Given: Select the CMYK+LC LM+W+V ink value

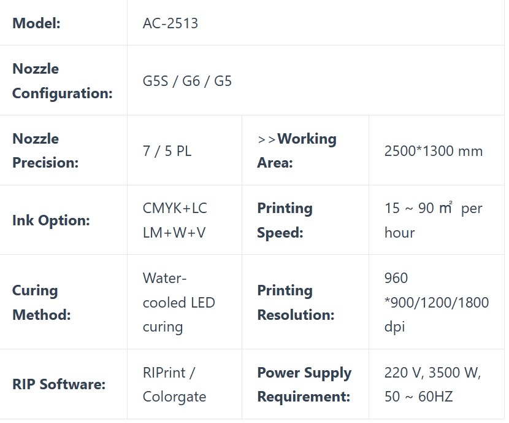Looking at the screenshot, I should click(175, 220).
